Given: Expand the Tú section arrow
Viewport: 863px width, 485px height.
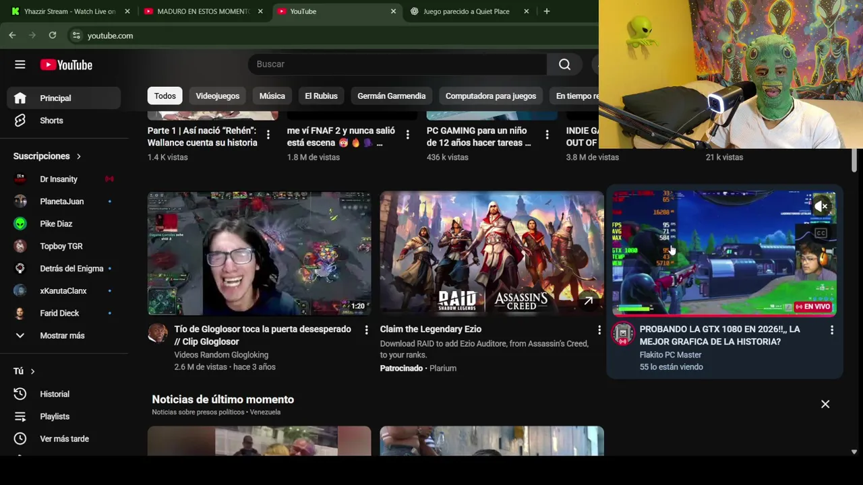Looking at the screenshot, I should pos(32,371).
